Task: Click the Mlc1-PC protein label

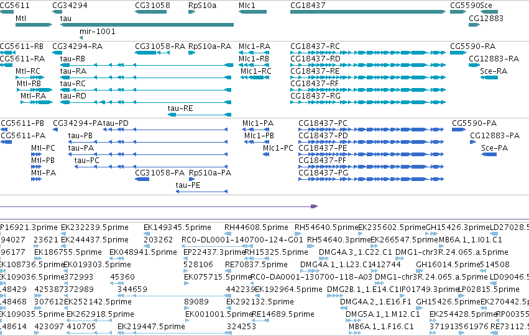Action: [x=278, y=148]
